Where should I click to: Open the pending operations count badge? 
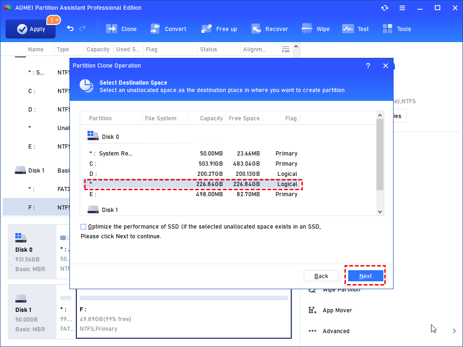pos(53,20)
